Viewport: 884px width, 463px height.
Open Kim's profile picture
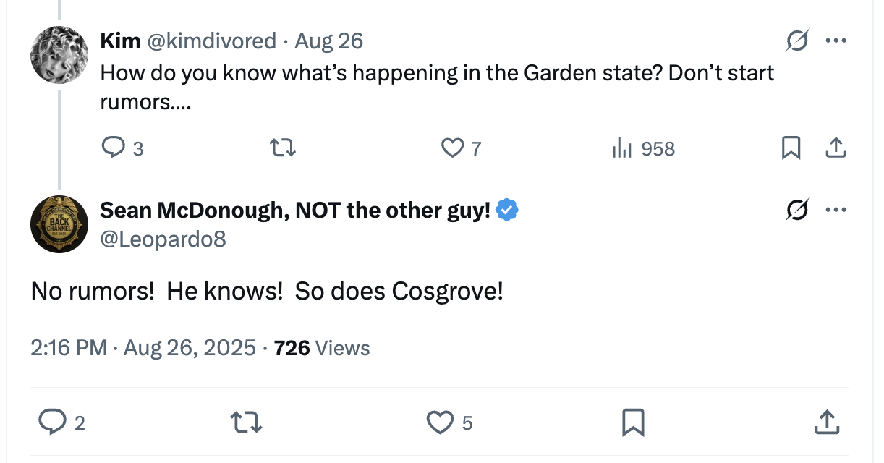click(x=59, y=55)
